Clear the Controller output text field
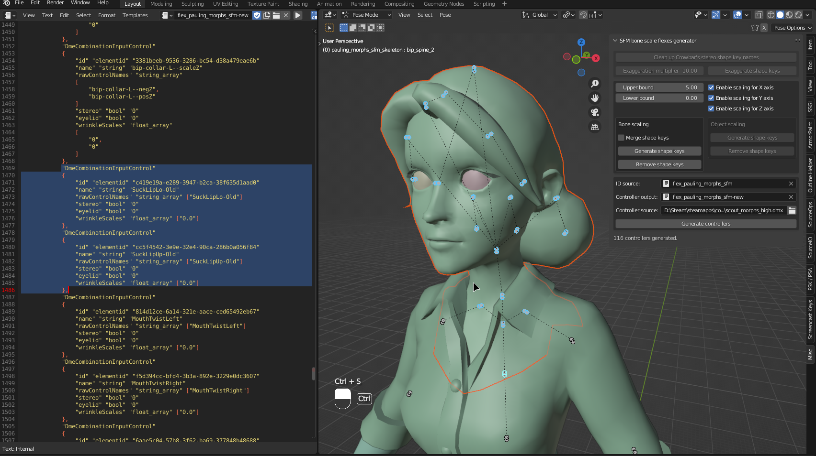 pos(791,197)
